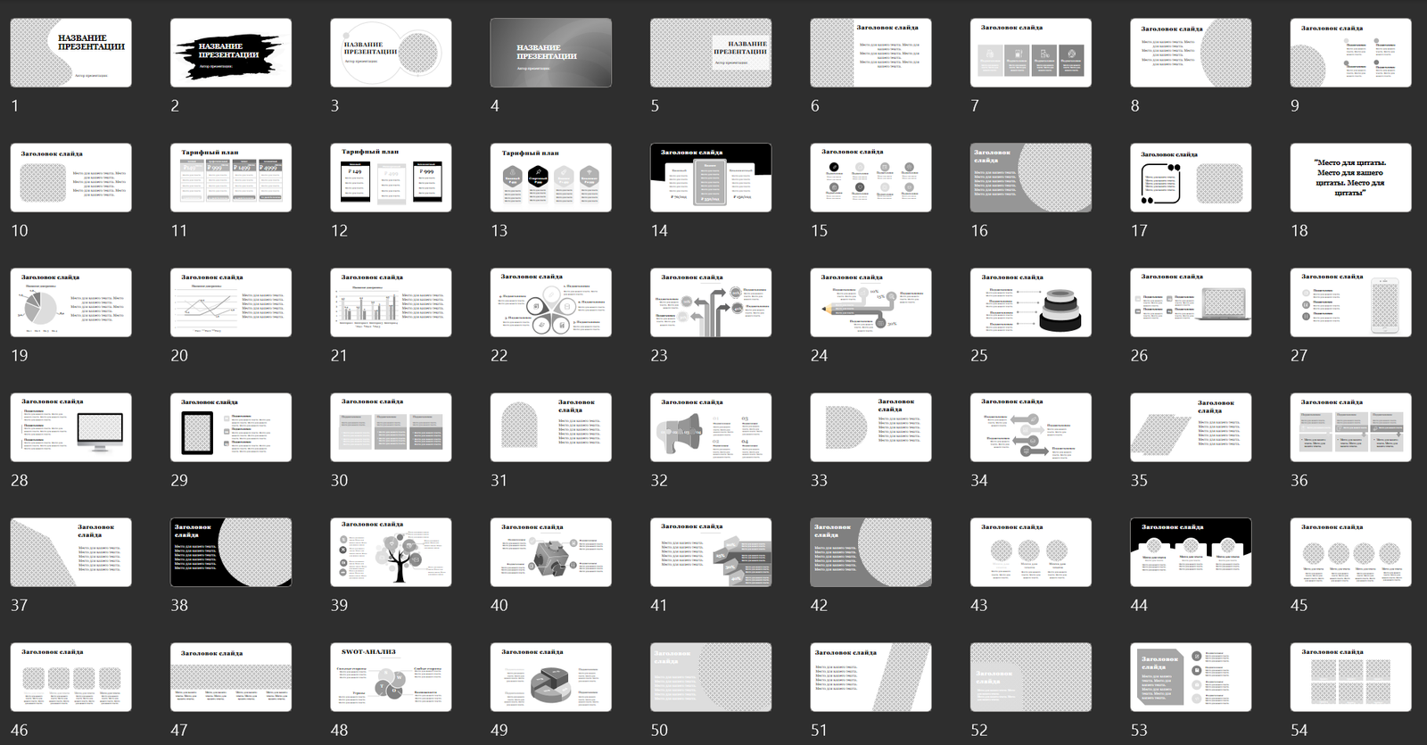
Task: Select slide 1 title slide thumbnail
Action: (x=70, y=53)
